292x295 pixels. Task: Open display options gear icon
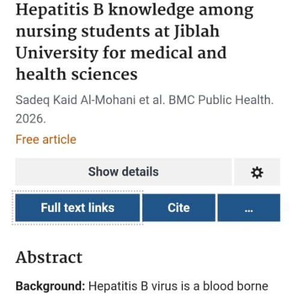coord(257,172)
